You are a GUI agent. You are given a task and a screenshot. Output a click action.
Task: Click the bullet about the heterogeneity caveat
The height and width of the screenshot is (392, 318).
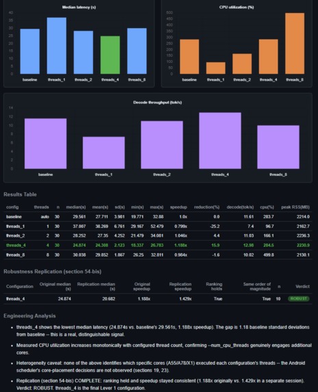click(161, 367)
